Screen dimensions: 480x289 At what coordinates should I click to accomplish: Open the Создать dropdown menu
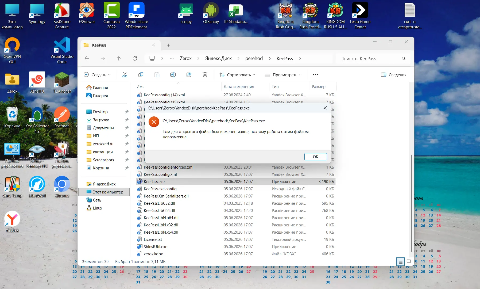coord(97,75)
